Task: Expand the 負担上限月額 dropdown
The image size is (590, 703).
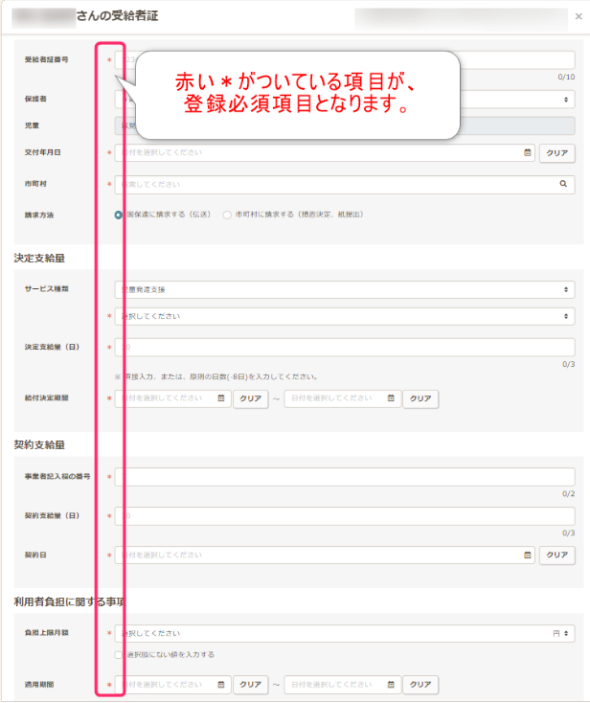Action: (x=345, y=633)
